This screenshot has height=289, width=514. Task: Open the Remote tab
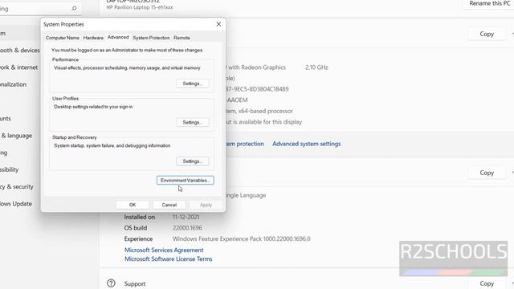coord(182,38)
